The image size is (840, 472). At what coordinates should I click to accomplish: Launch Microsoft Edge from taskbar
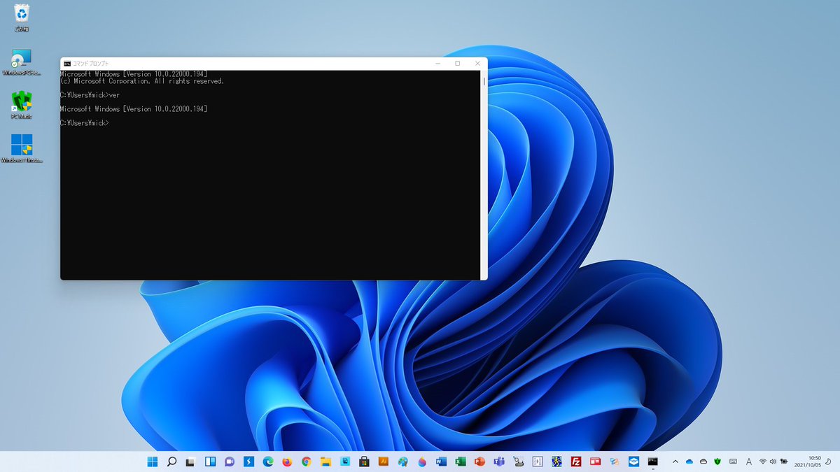[x=268, y=462]
